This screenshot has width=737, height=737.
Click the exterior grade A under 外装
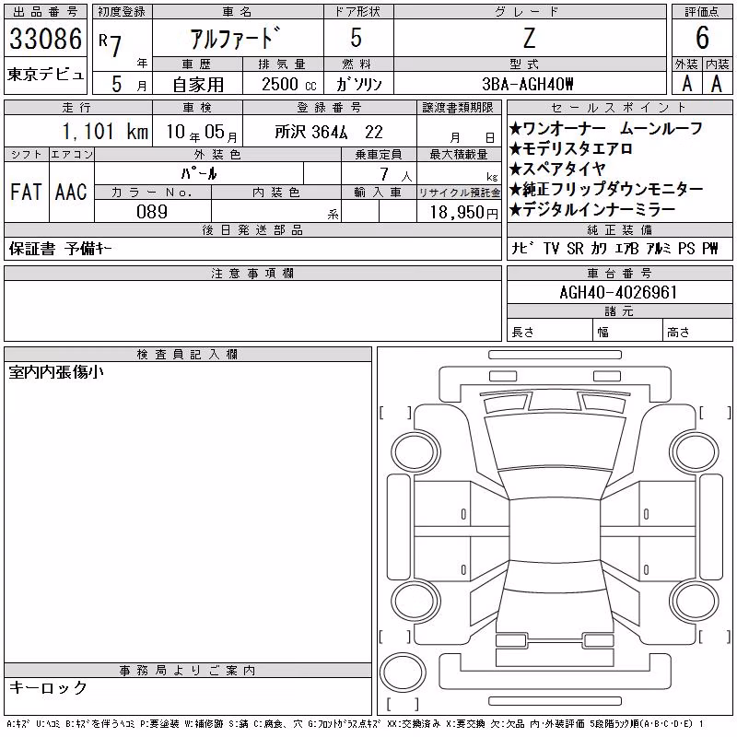tap(687, 84)
